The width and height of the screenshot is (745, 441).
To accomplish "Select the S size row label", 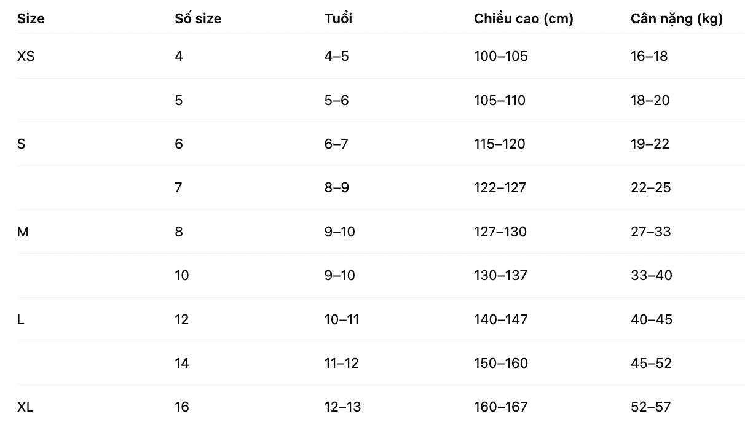I will [22, 144].
